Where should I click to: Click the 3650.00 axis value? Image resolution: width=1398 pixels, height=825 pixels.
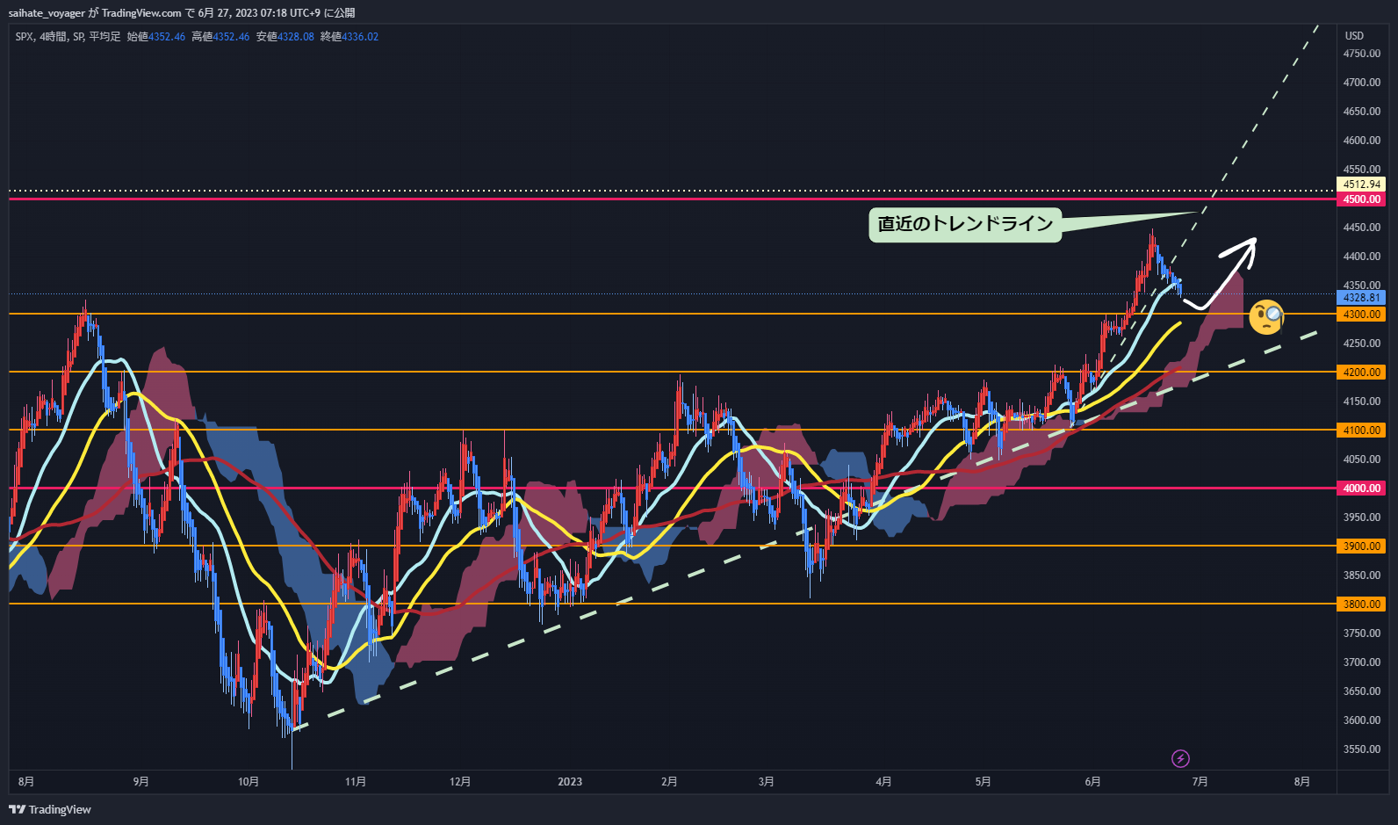(1362, 691)
